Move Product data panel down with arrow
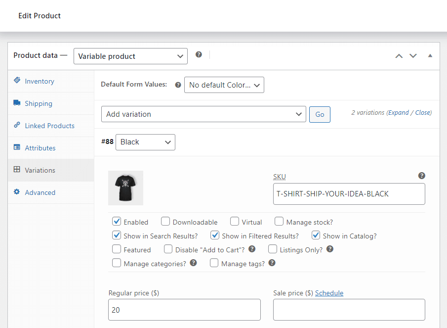Screen dimensions: 447x328 click(413, 56)
